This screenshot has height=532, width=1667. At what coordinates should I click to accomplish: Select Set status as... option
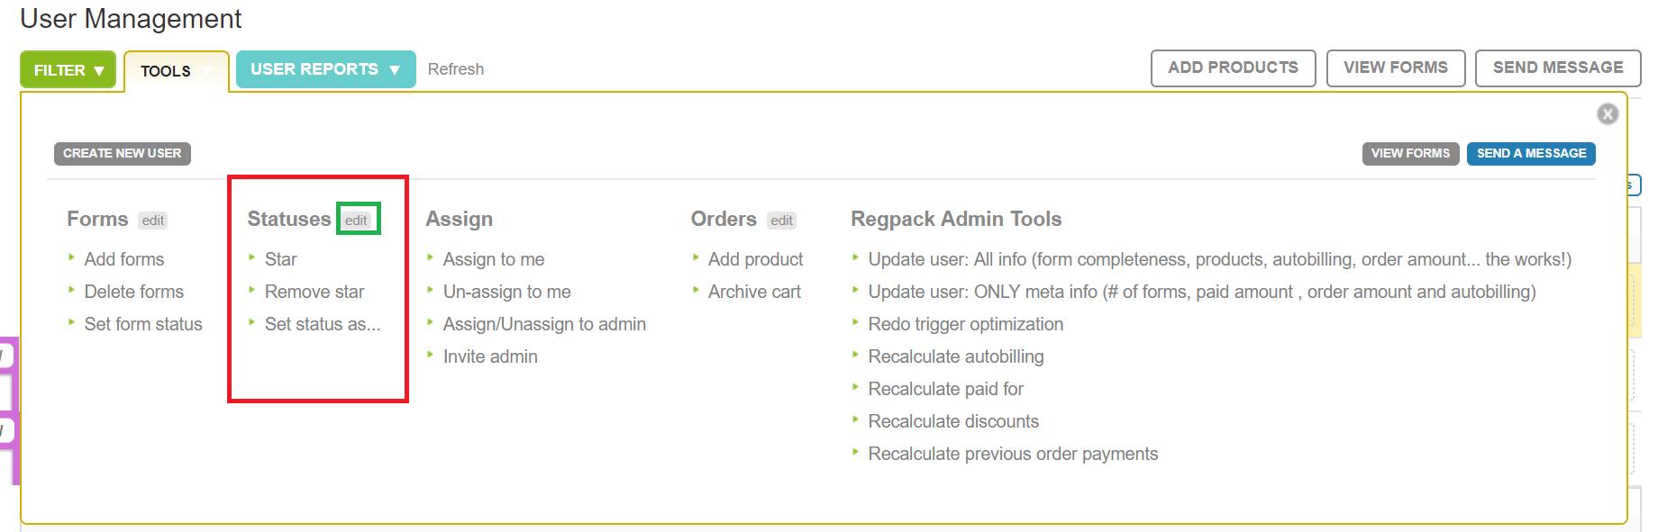tap(323, 324)
